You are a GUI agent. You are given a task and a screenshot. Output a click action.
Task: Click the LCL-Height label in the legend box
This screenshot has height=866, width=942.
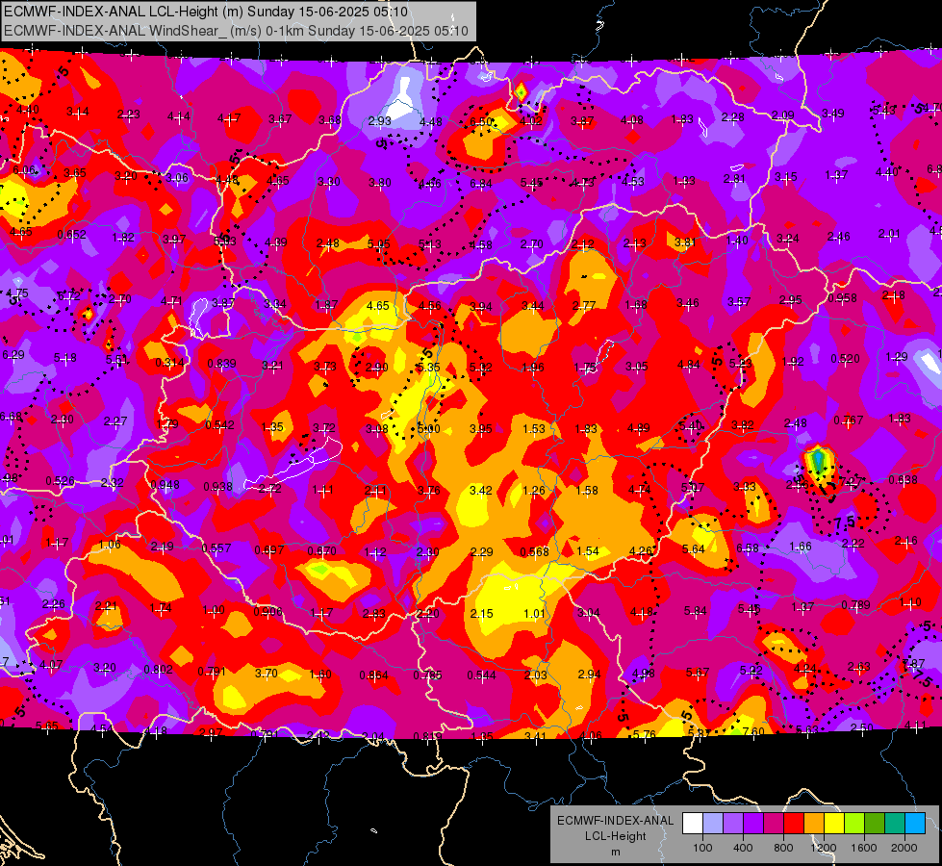tap(615, 836)
